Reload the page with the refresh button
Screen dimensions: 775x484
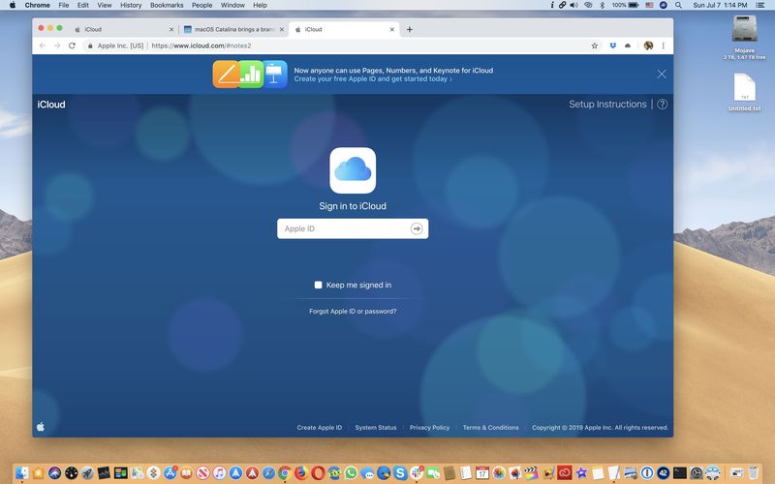72,45
